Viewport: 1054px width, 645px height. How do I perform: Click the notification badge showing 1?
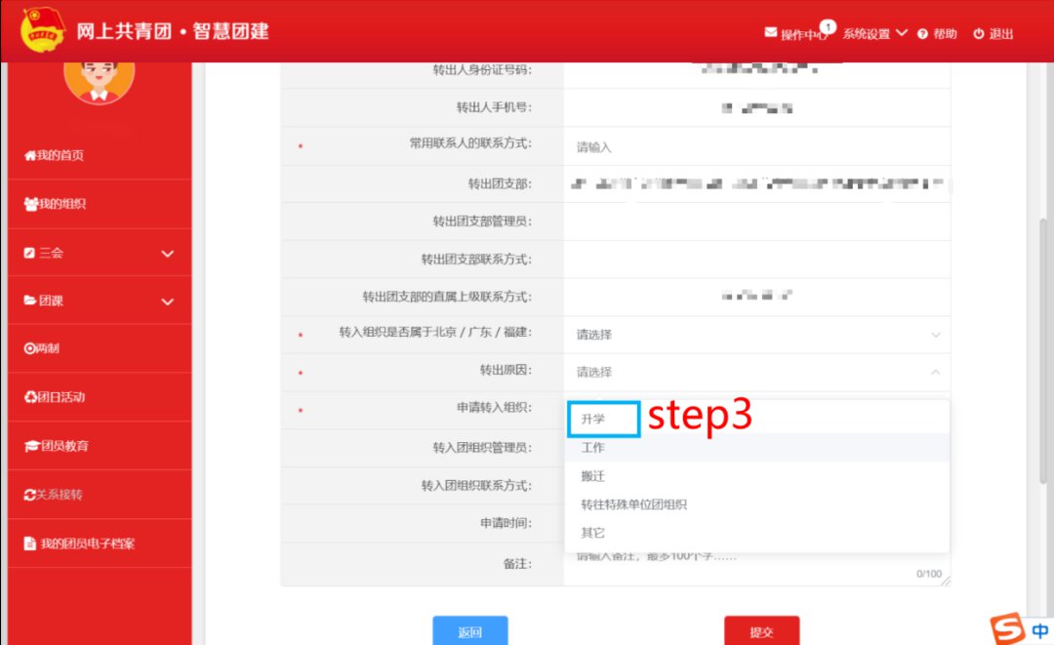(829, 26)
